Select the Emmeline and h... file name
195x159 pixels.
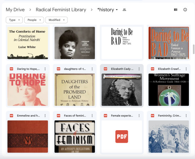click(x=29, y=116)
